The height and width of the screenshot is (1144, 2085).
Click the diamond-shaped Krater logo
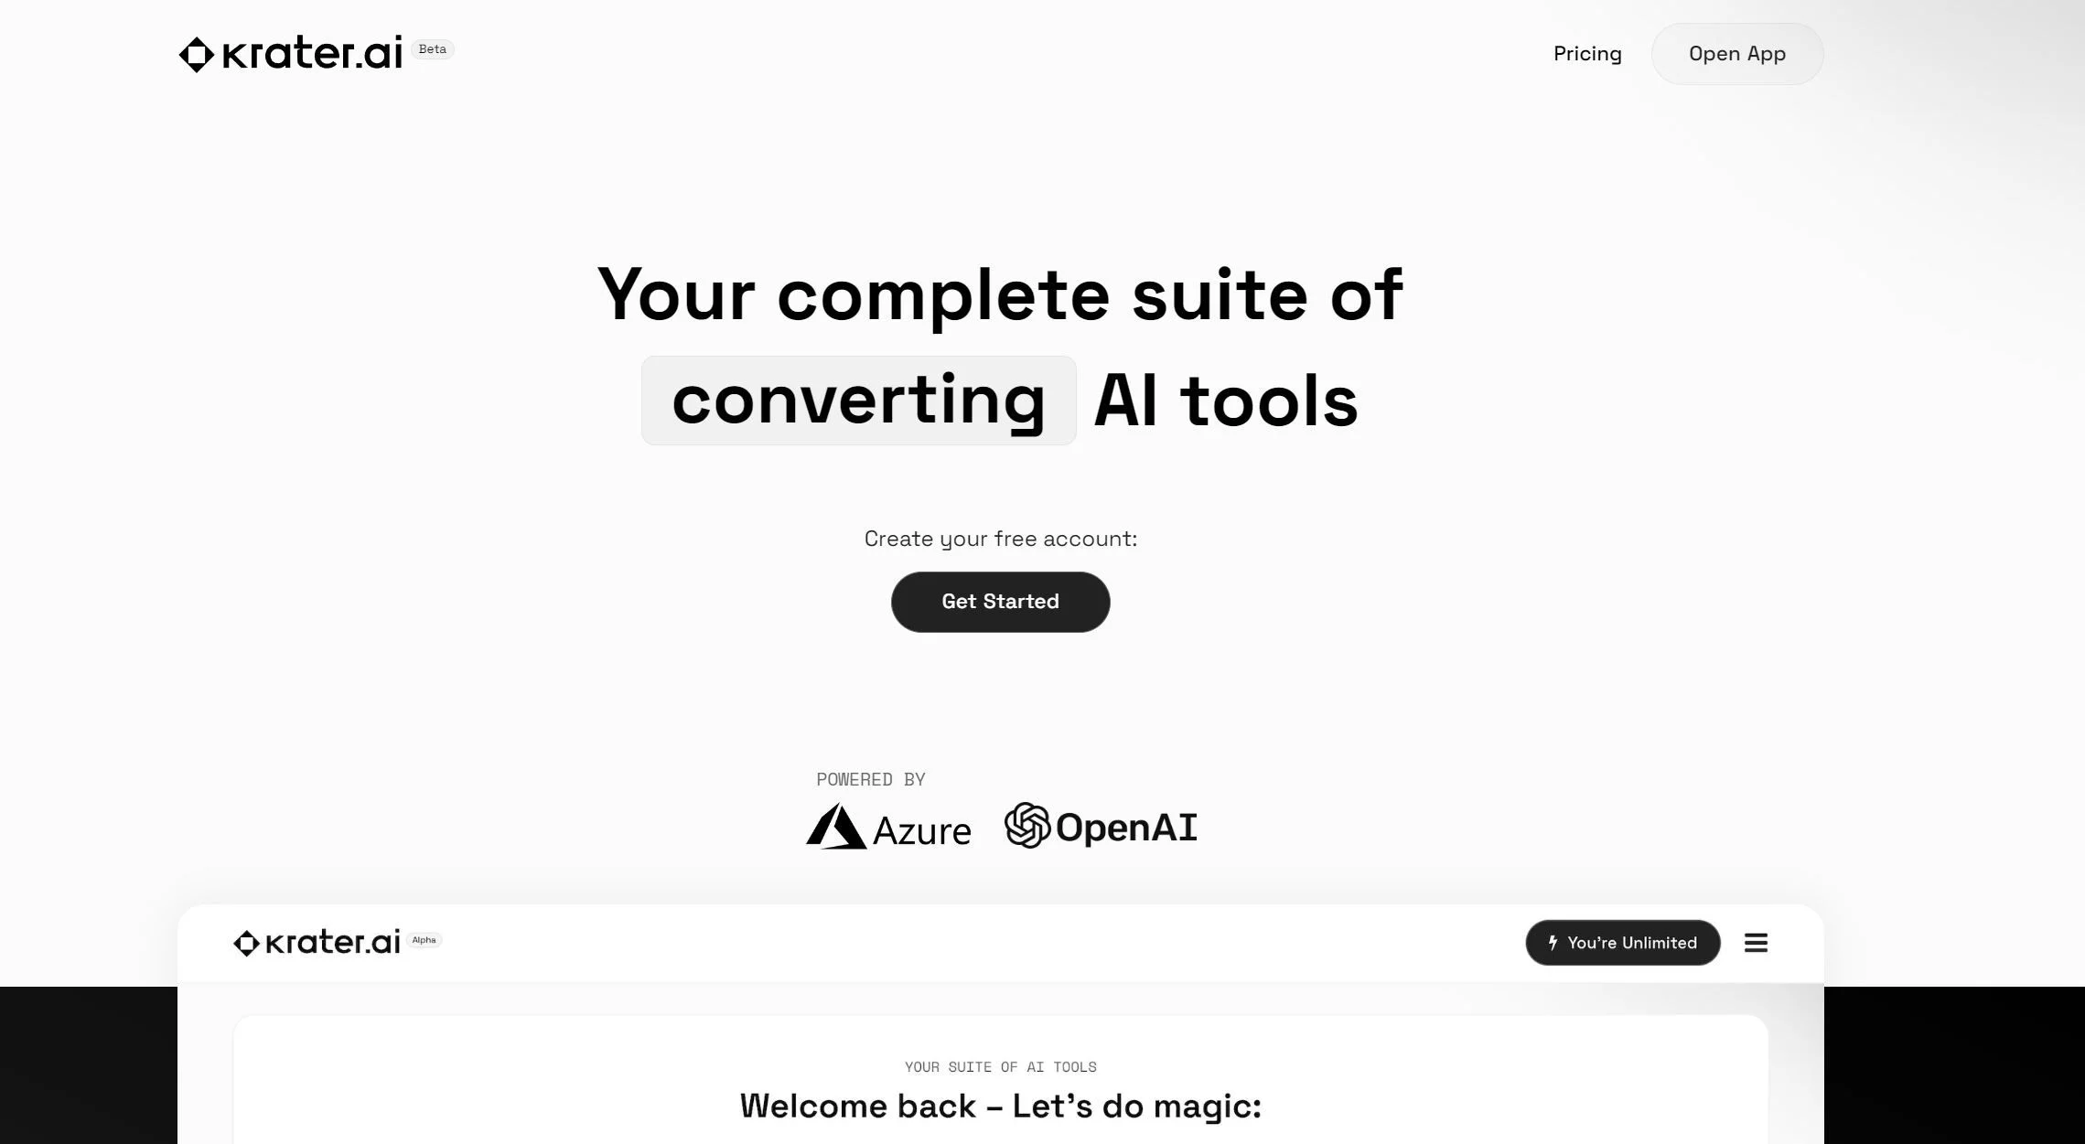point(195,54)
